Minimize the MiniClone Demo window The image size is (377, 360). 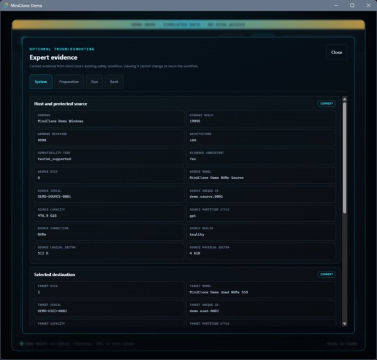(336, 5)
